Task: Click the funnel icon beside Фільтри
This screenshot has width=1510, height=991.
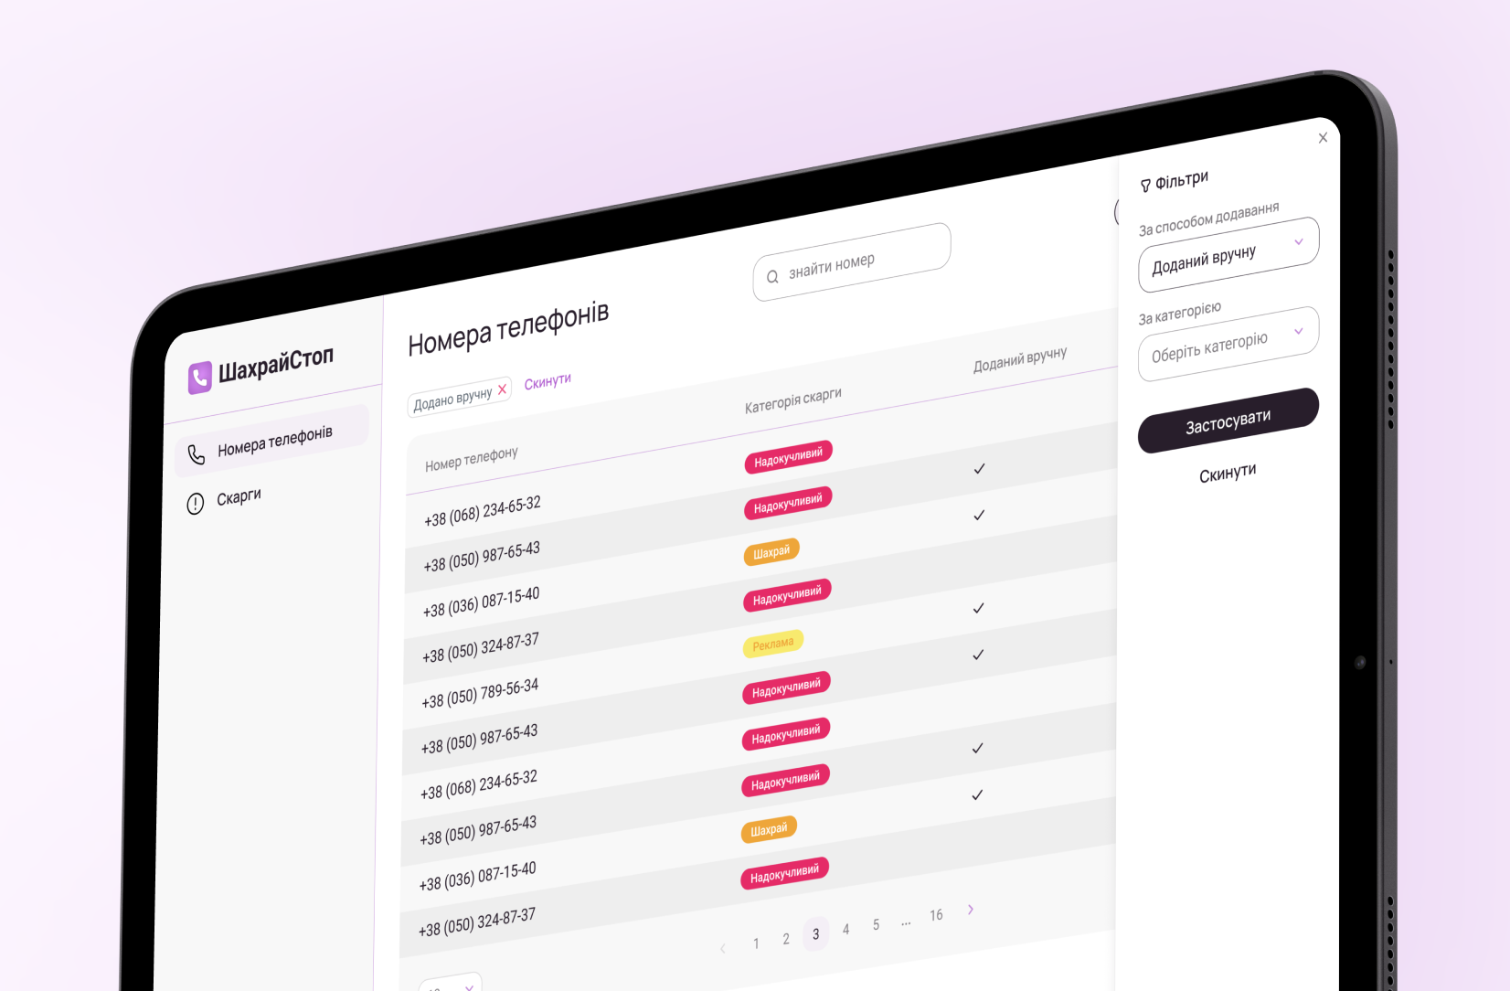Action: [x=1145, y=186]
